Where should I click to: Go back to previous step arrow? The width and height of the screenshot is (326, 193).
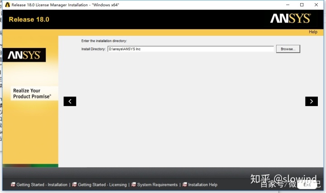pyautogui.click(x=70, y=101)
